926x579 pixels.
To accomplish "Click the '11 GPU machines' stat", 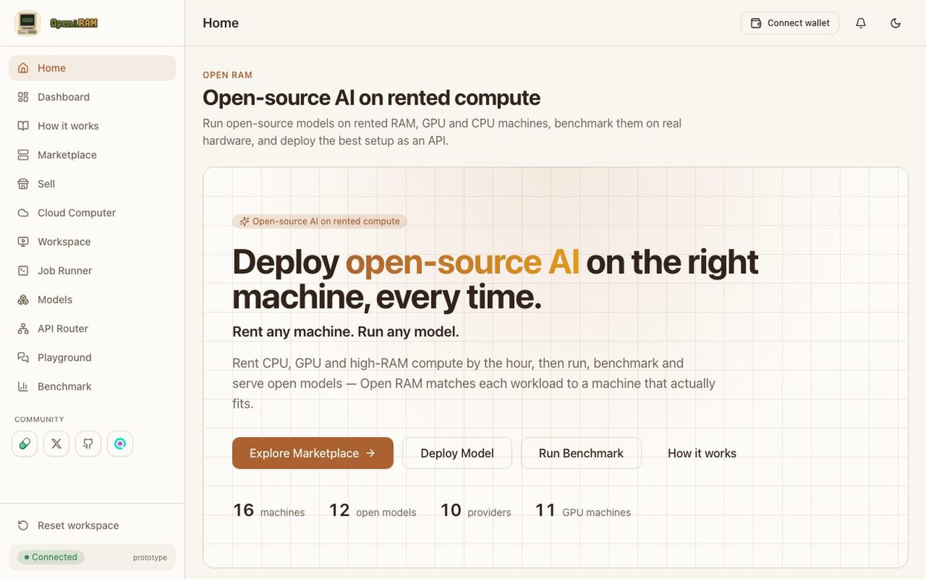I will tap(583, 511).
